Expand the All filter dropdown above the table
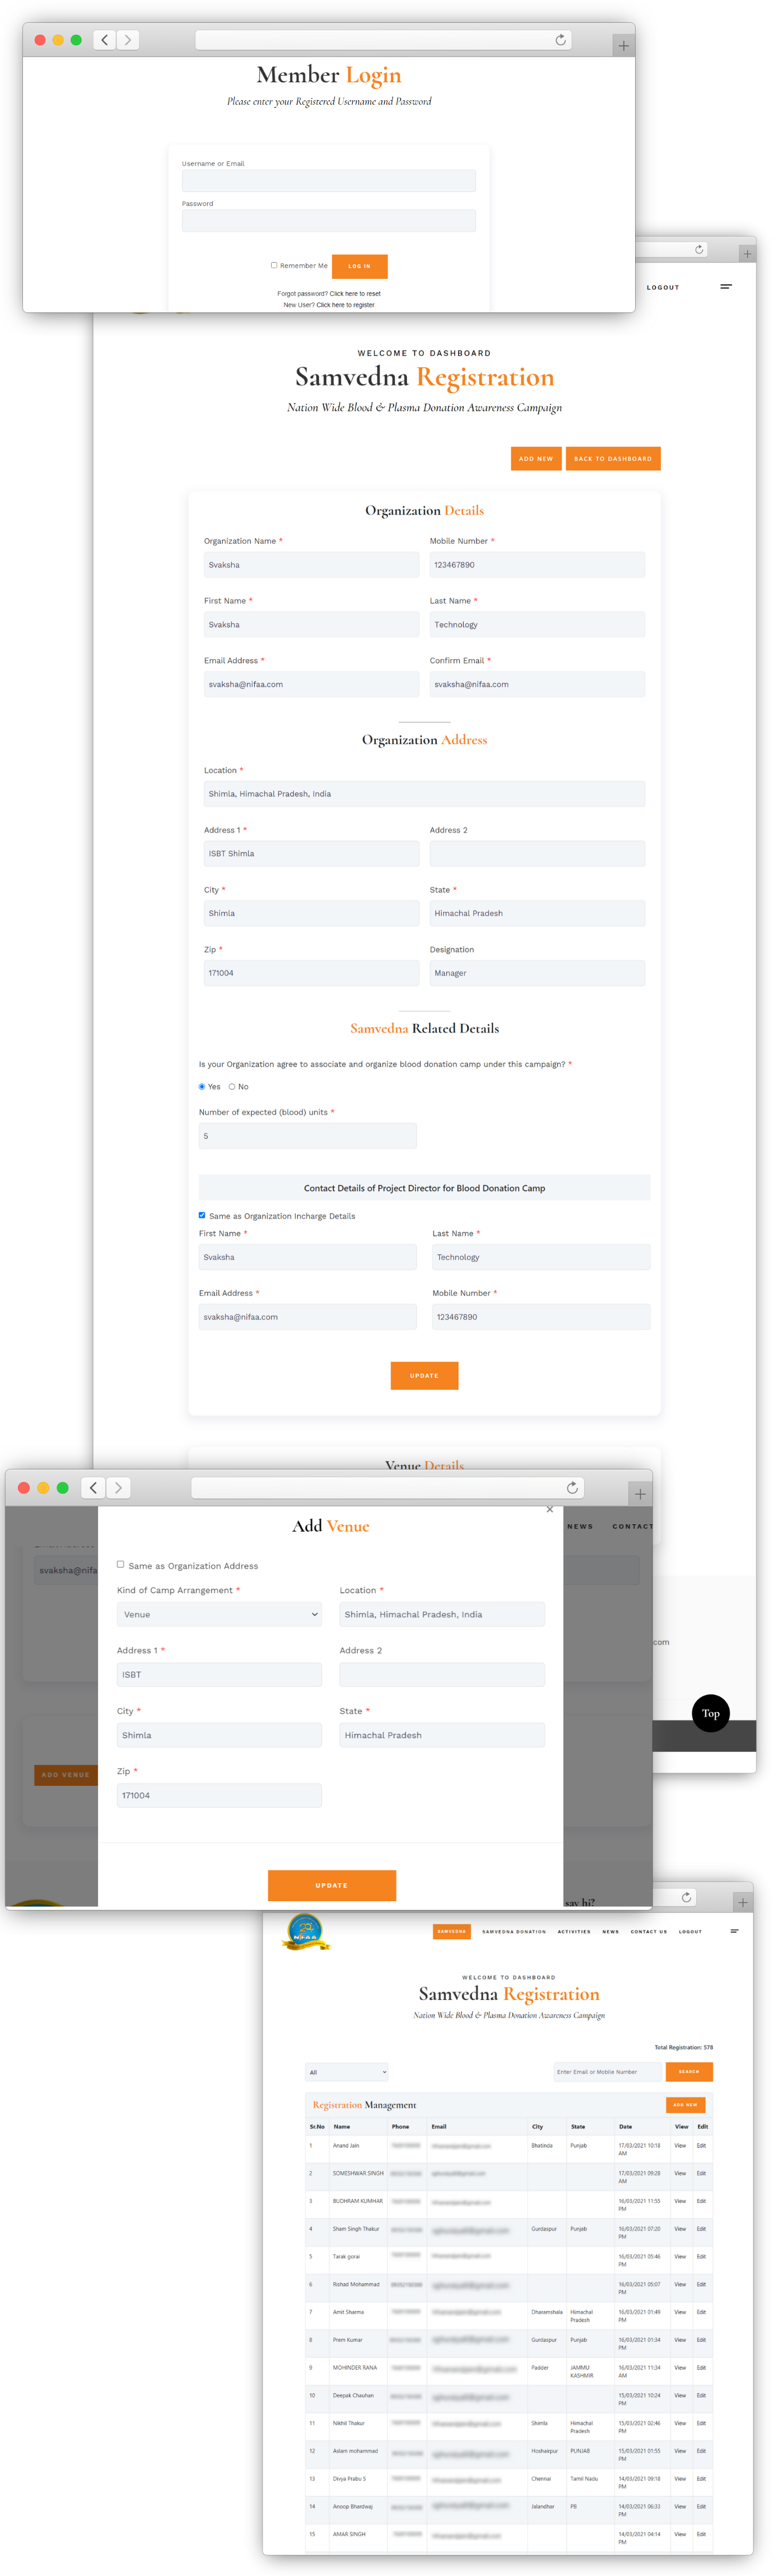Viewport: 774px width, 2576px height. point(346,2072)
